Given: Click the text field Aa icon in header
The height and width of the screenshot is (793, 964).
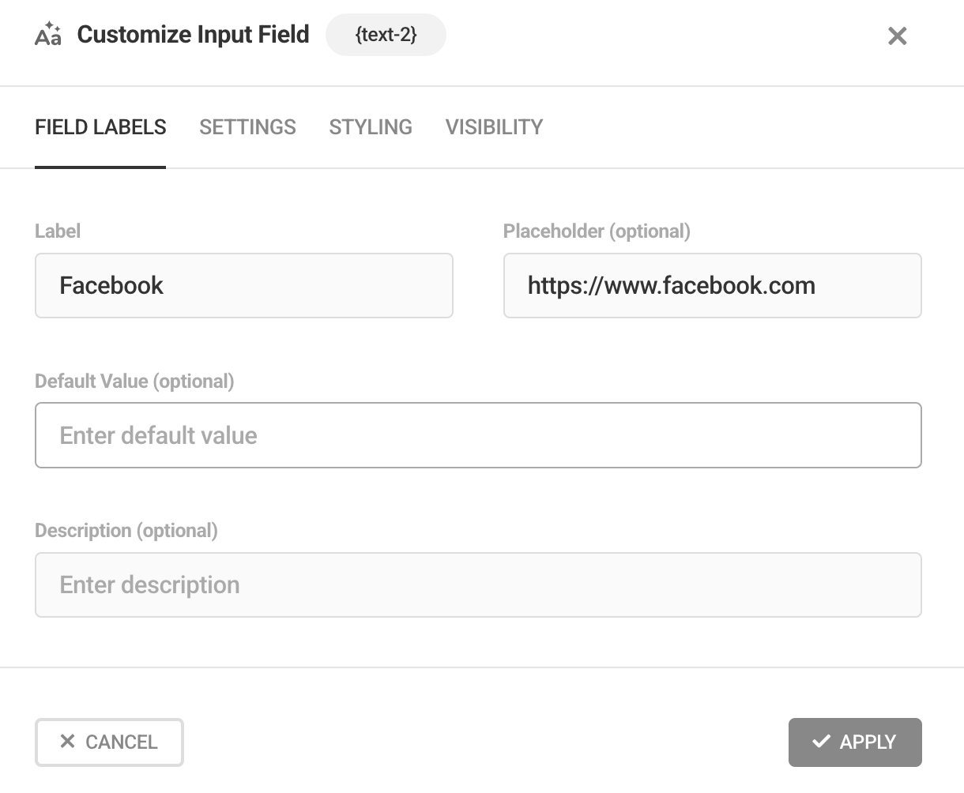Looking at the screenshot, I should point(48,35).
